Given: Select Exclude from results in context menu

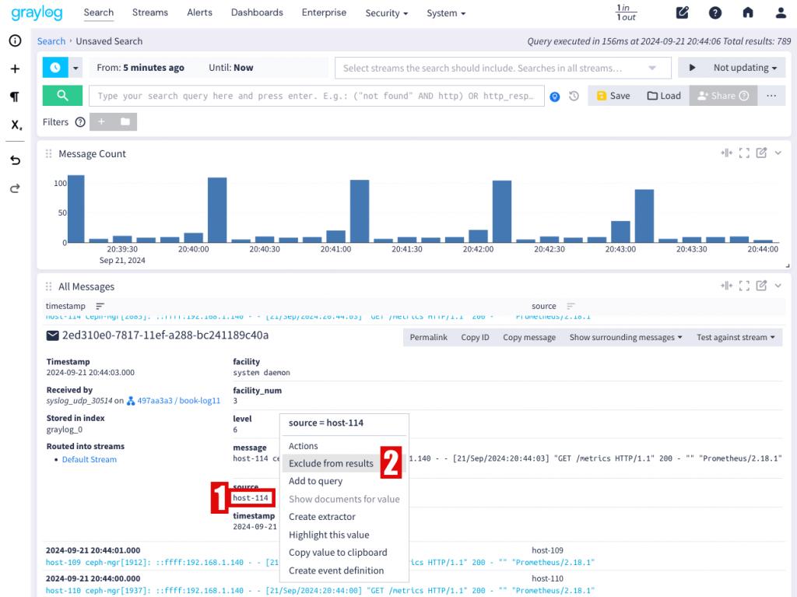Looking at the screenshot, I should coord(331,463).
